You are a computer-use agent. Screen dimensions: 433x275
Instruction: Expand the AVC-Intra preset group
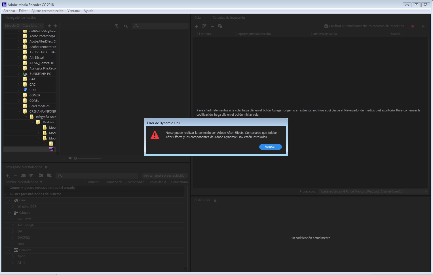click(13, 219)
